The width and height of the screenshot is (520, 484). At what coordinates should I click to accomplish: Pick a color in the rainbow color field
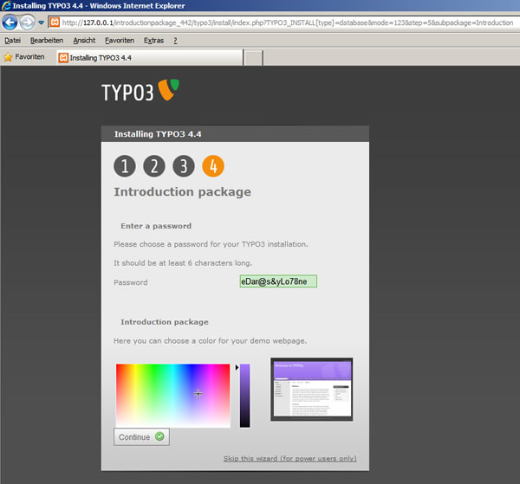tap(172, 395)
